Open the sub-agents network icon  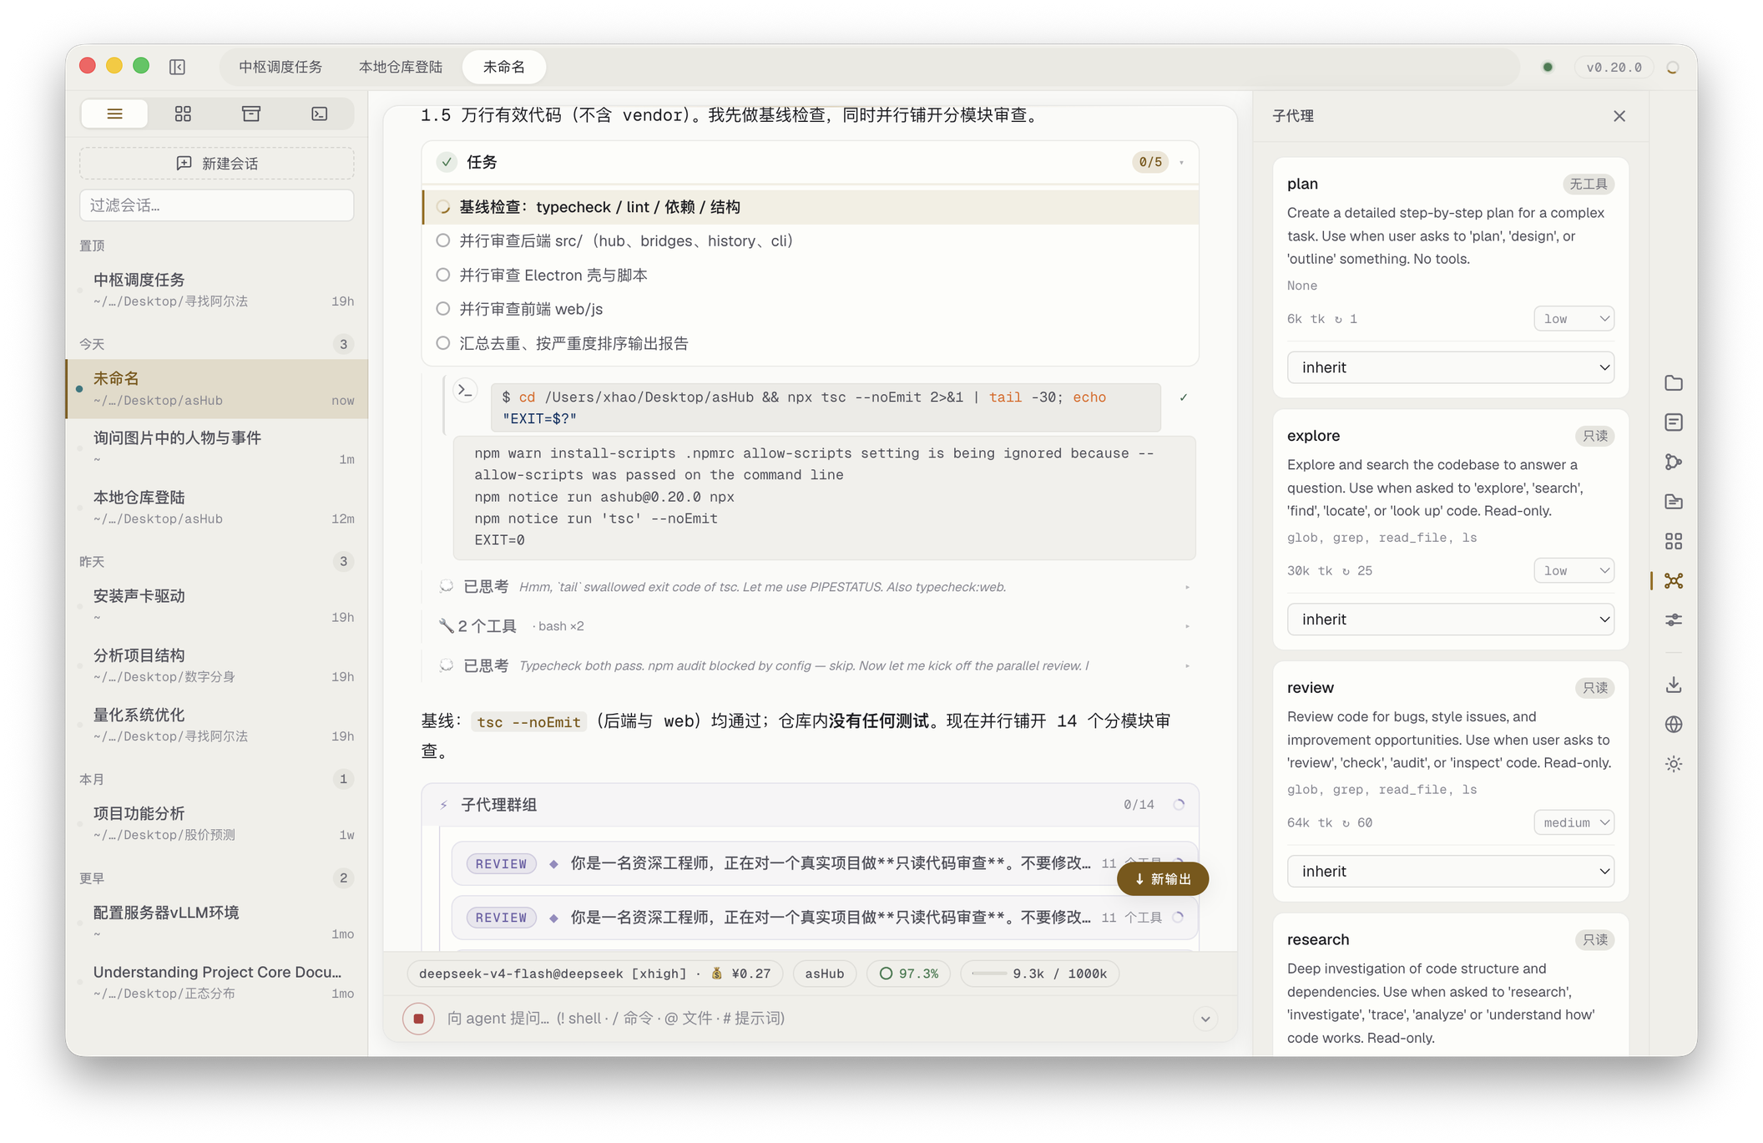(x=1673, y=581)
